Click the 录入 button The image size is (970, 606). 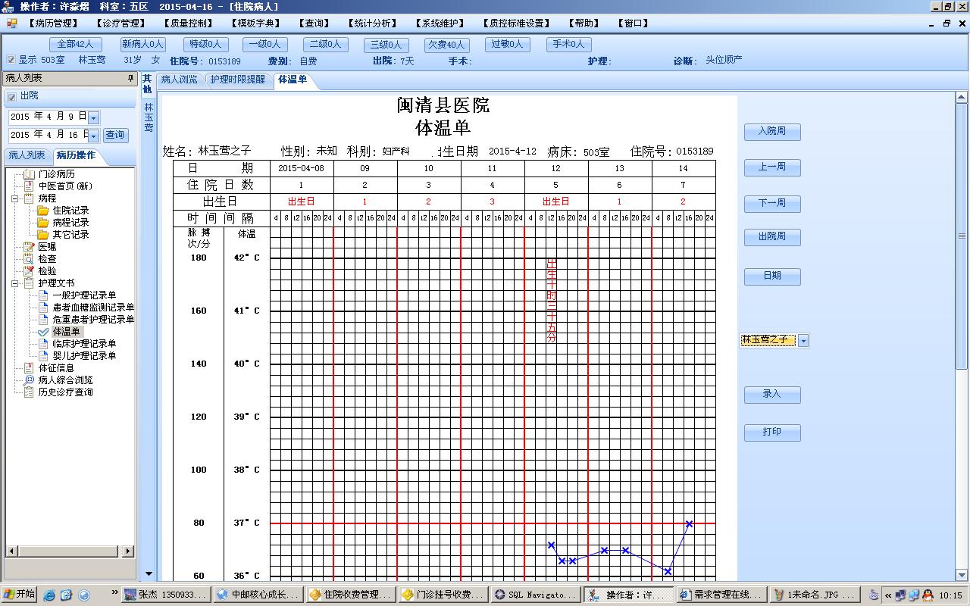(x=772, y=395)
